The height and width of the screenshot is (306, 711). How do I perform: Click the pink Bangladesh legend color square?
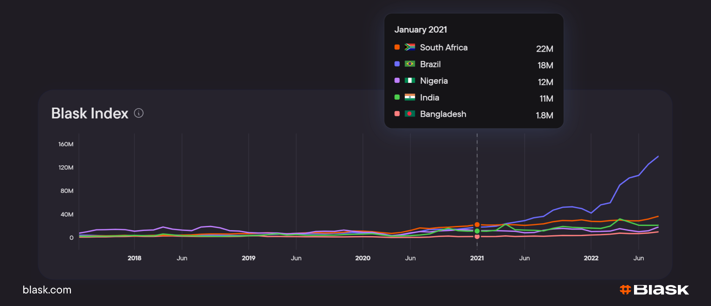coord(397,114)
